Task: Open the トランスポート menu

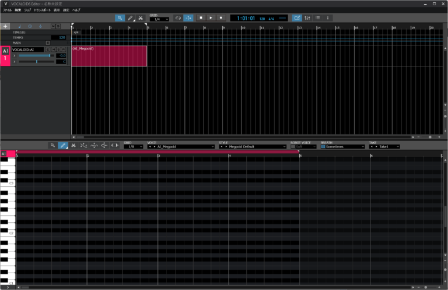Action: (x=43, y=10)
